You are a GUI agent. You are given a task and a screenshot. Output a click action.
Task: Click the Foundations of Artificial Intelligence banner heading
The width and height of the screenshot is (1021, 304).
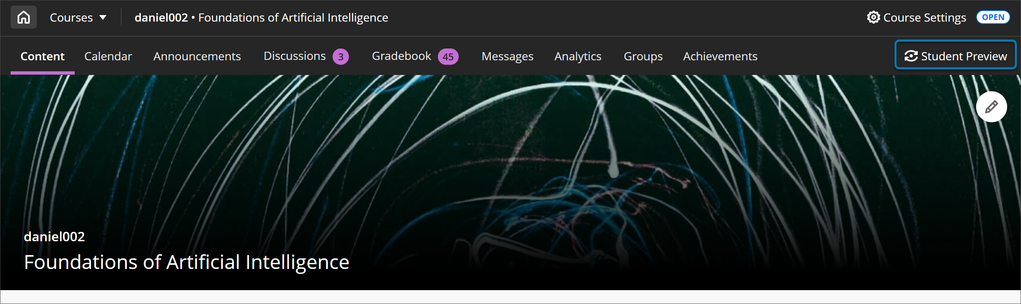[186, 262]
